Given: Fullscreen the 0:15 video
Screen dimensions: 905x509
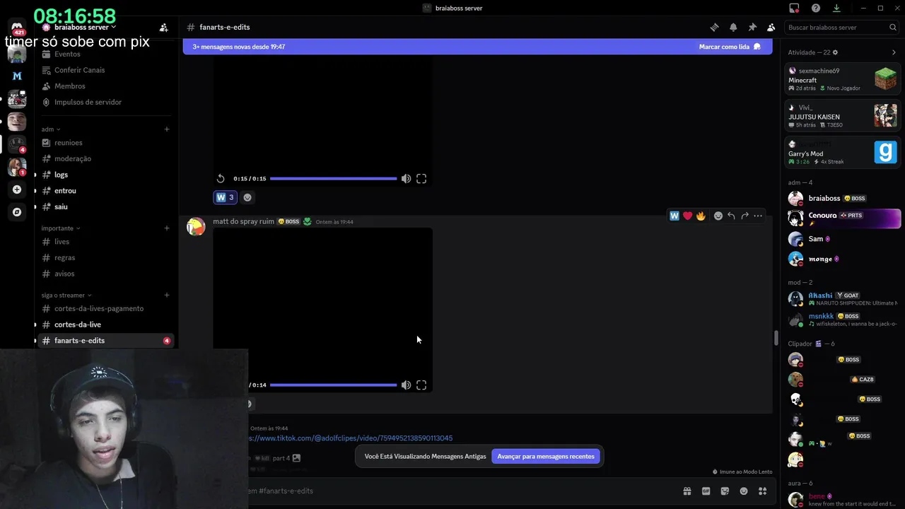Looking at the screenshot, I should pyautogui.click(x=421, y=179).
